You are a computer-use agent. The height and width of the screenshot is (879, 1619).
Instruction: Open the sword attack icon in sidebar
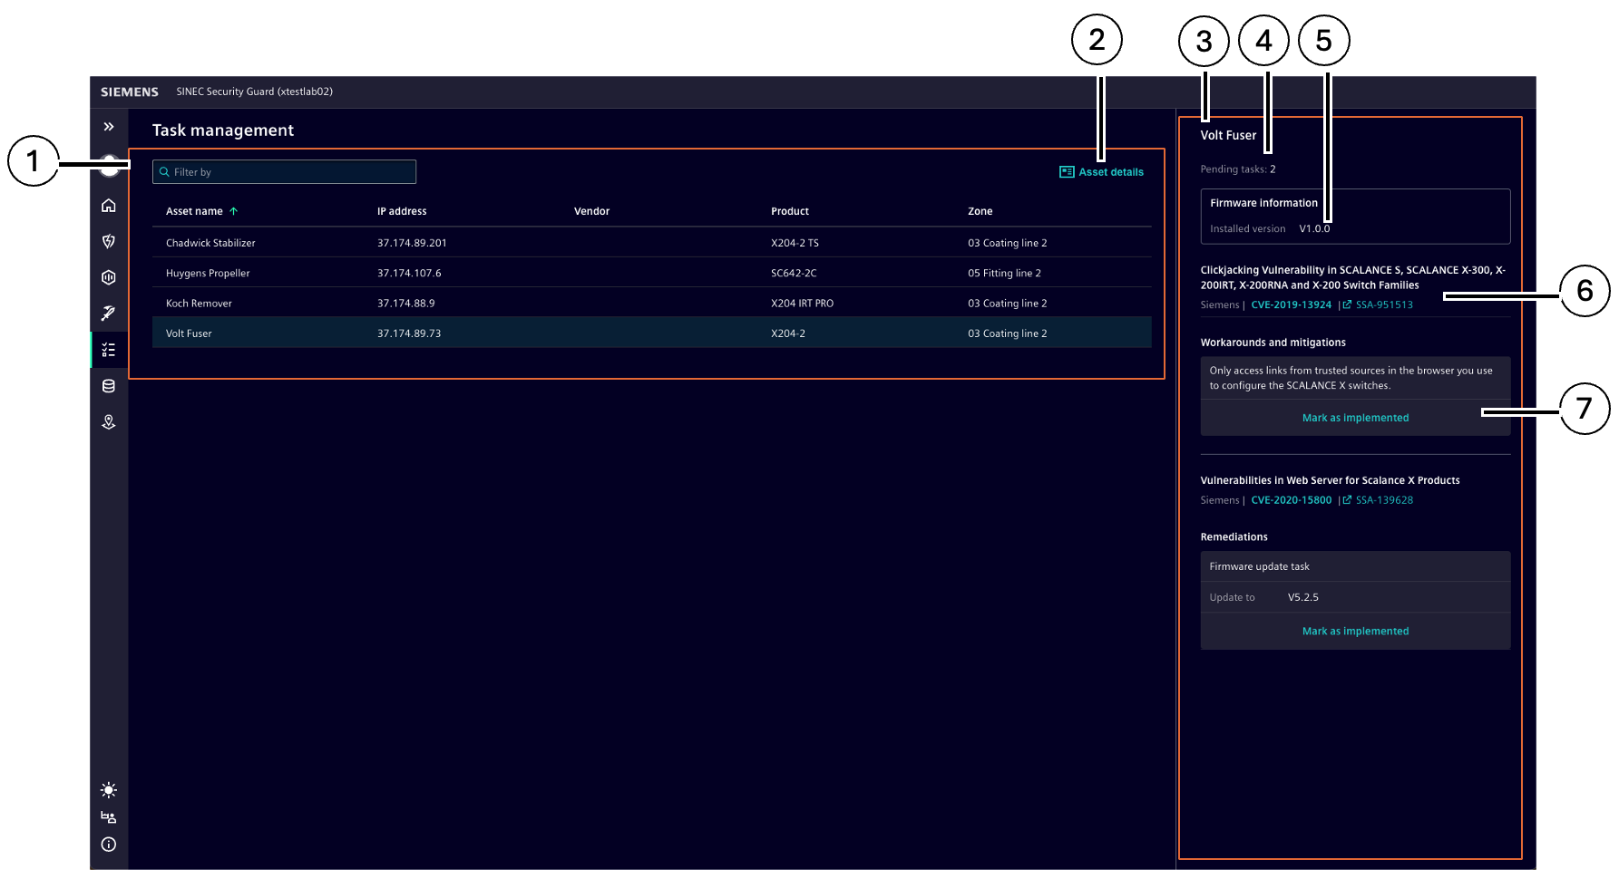click(x=109, y=314)
